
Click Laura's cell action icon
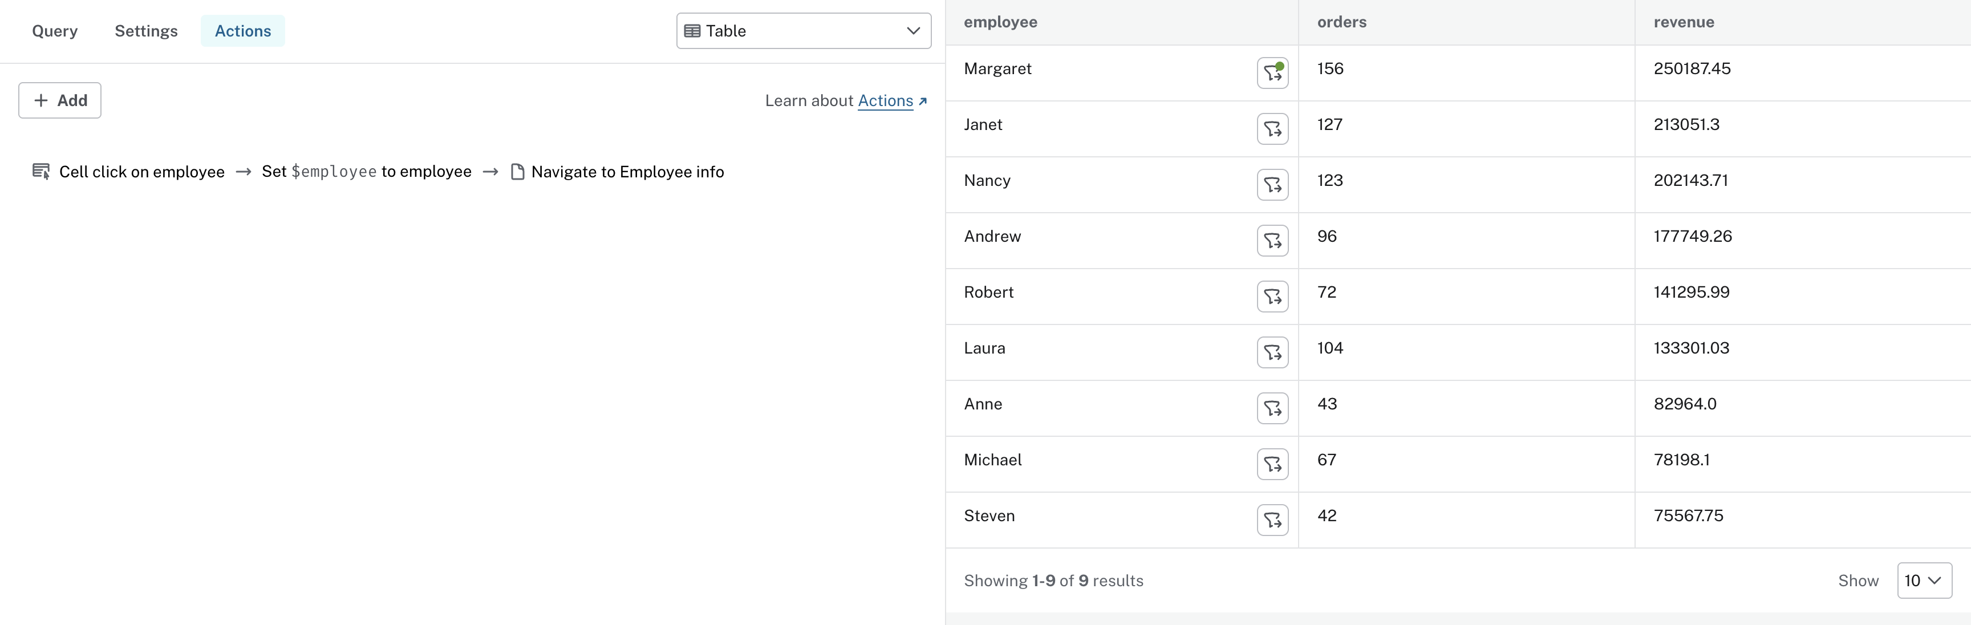[x=1272, y=352]
